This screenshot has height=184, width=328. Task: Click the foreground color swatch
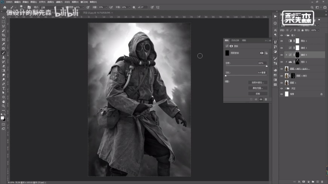click(x=2, y=118)
